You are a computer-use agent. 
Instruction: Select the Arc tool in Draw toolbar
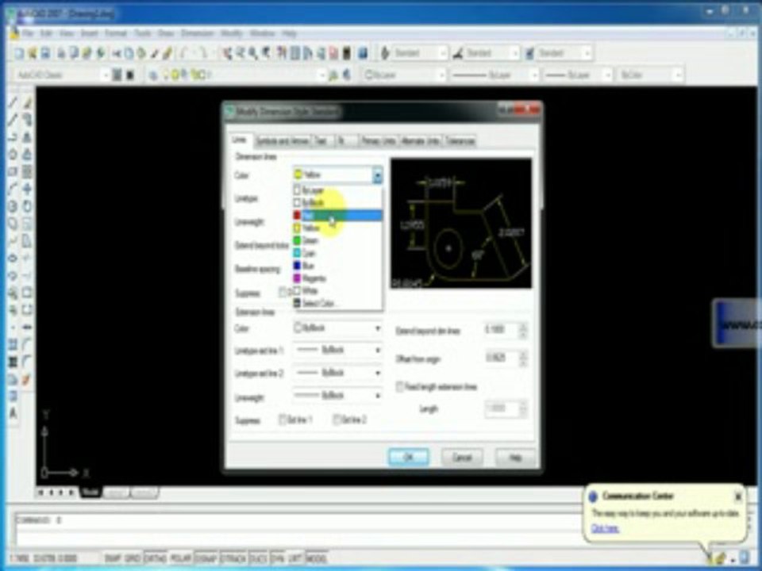coord(13,189)
